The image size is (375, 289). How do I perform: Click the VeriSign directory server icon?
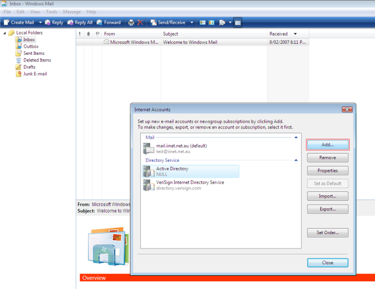click(x=149, y=185)
